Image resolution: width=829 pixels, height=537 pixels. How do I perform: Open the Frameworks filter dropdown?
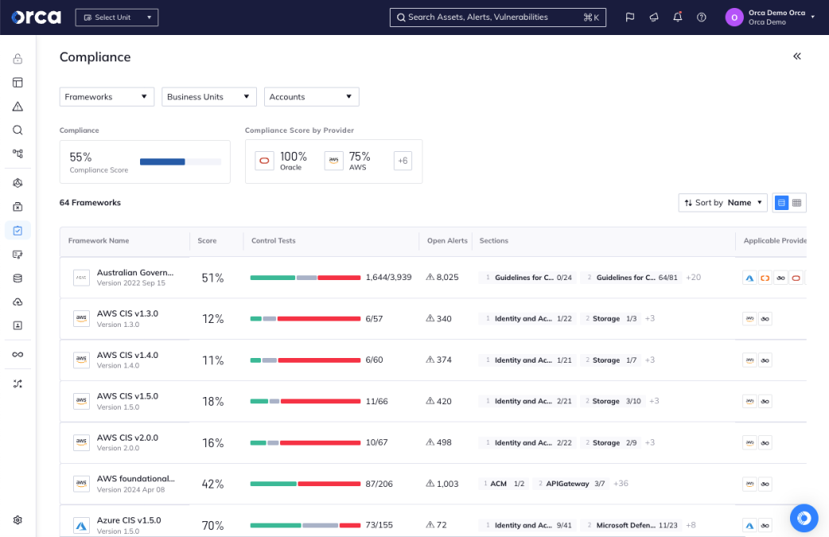coord(107,97)
